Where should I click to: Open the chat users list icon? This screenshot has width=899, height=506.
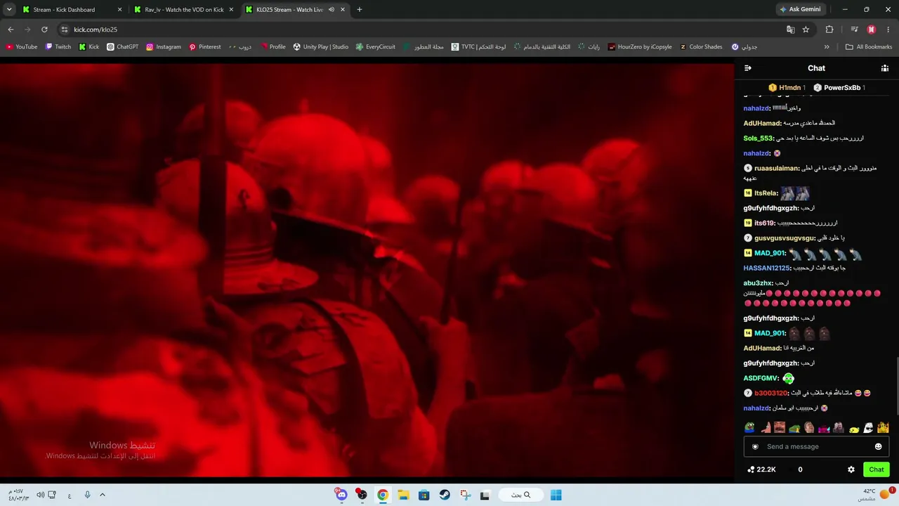[885, 68]
